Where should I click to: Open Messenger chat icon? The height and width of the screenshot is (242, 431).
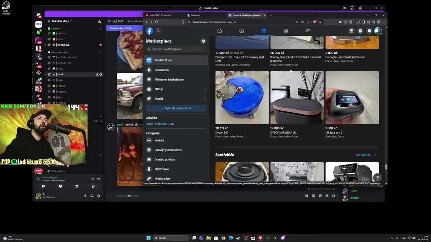coord(360,31)
